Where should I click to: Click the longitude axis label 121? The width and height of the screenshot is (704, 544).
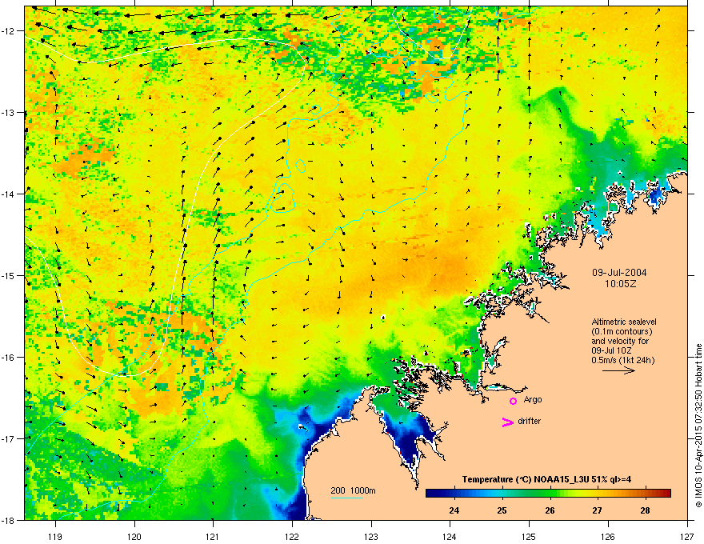(214, 536)
